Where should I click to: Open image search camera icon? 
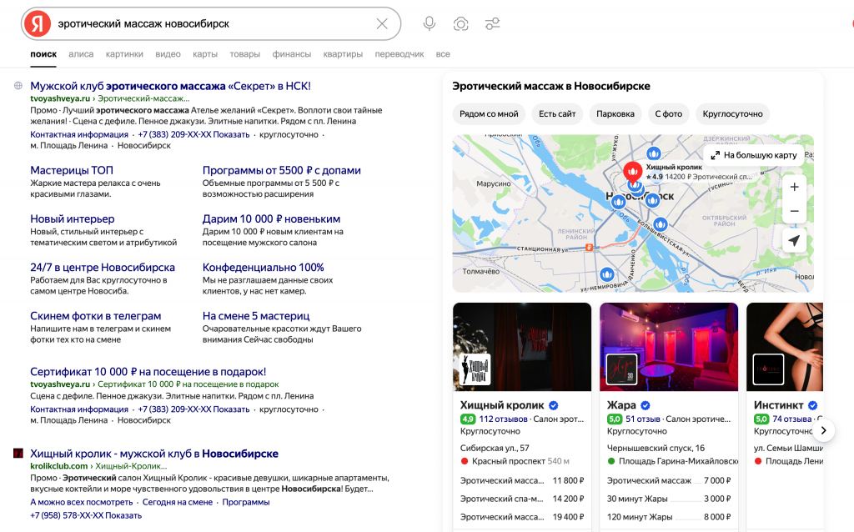[460, 23]
